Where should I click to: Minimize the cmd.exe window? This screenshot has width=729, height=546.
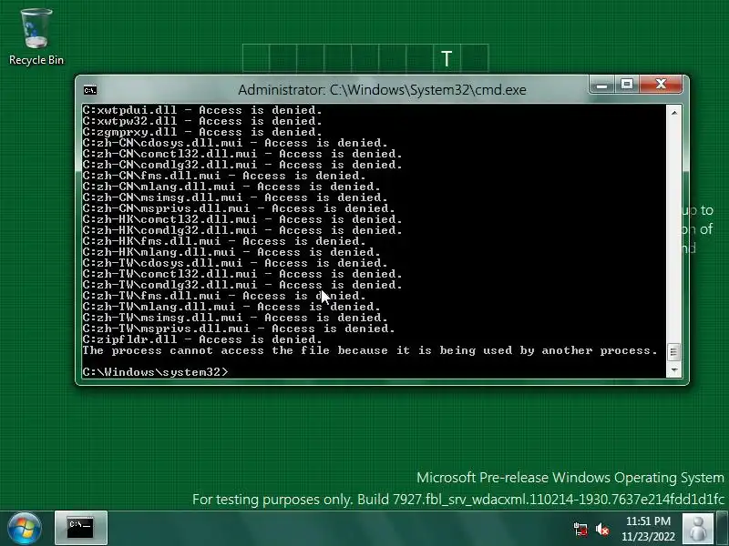tap(601, 85)
